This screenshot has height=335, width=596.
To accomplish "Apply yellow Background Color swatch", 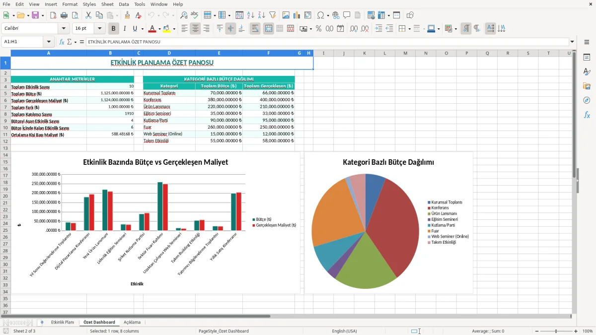I will coord(167,29).
